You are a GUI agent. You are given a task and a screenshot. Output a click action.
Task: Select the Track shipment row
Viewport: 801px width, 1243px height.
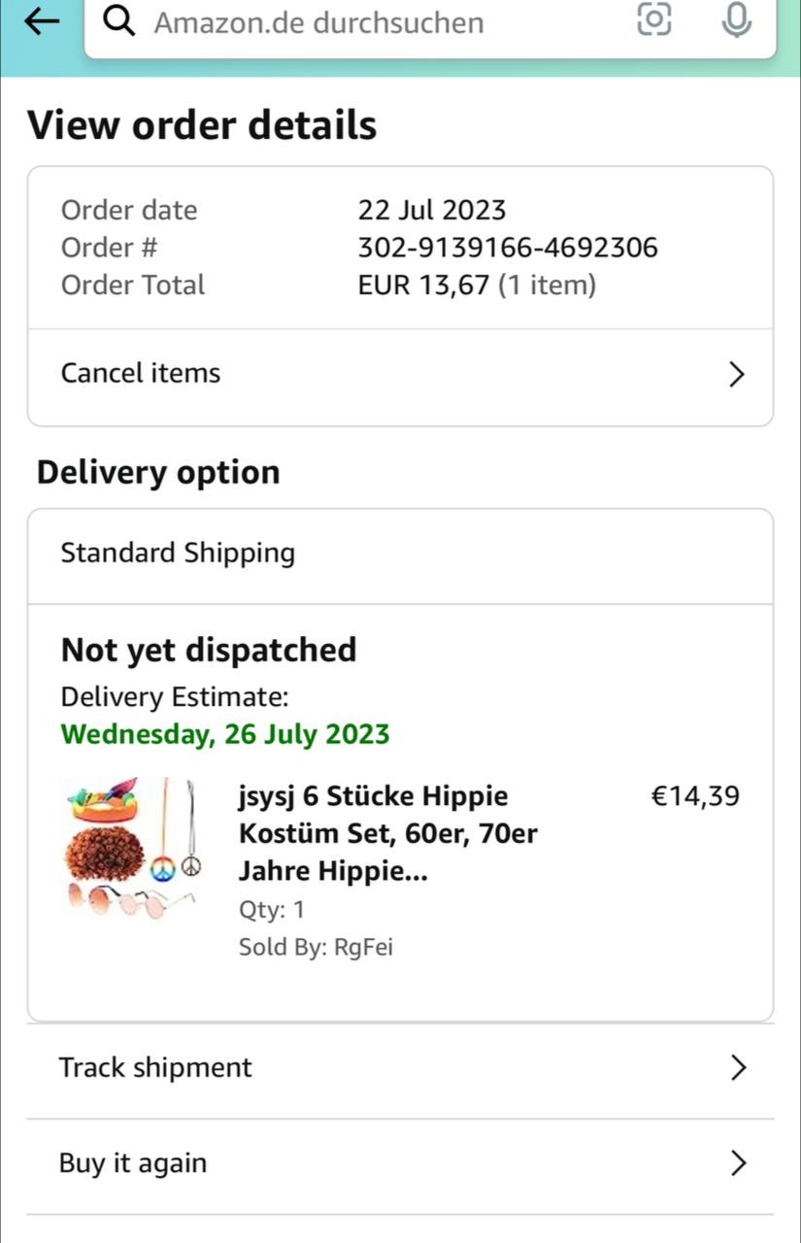[x=155, y=1068]
